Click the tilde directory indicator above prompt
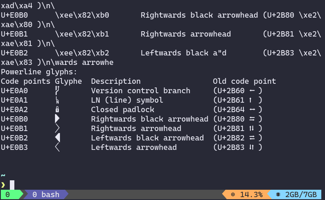Image resolution: width=325 pixels, height=200 pixels. [3, 176]
